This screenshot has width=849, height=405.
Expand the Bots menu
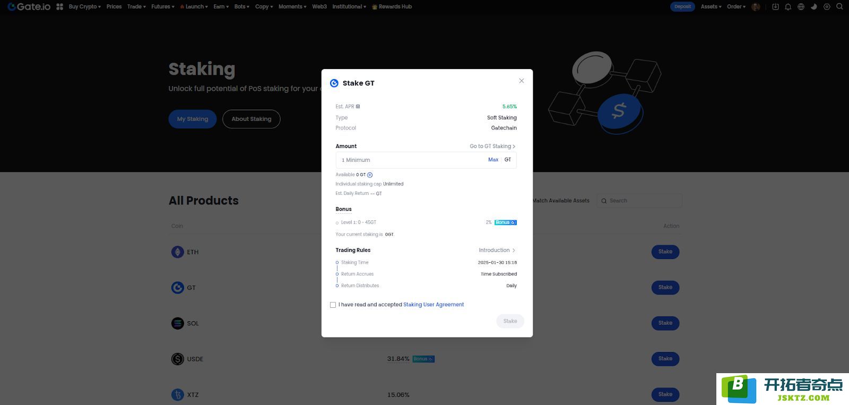coord(241,7)
